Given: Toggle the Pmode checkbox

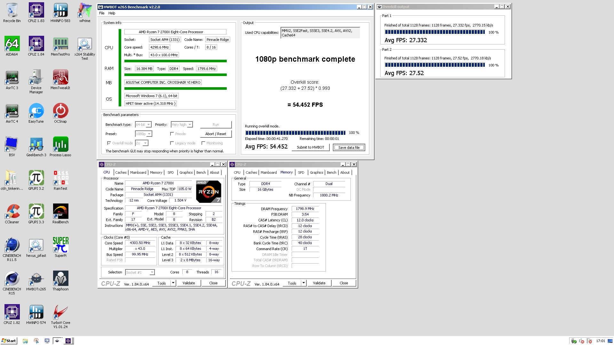Looking at the screenshot, I should [172, 134].
